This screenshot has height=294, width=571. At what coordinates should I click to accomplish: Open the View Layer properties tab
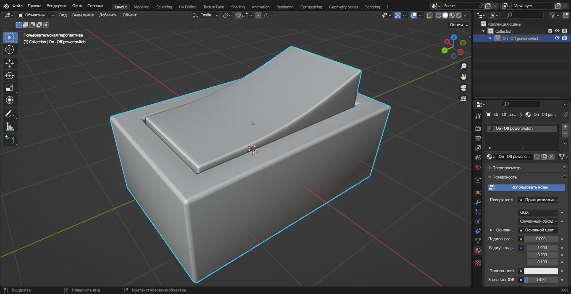pos(478,147)
